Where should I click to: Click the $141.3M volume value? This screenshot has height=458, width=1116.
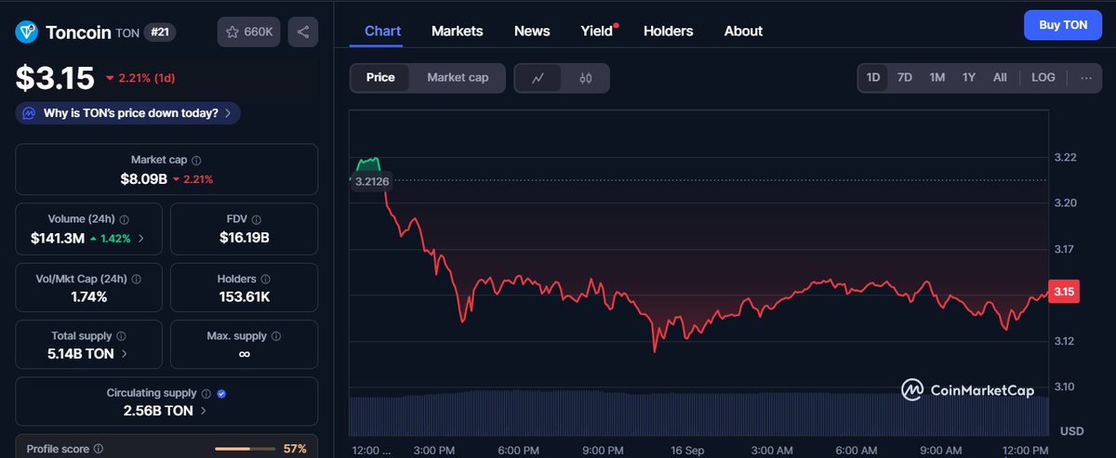(58, 239)
